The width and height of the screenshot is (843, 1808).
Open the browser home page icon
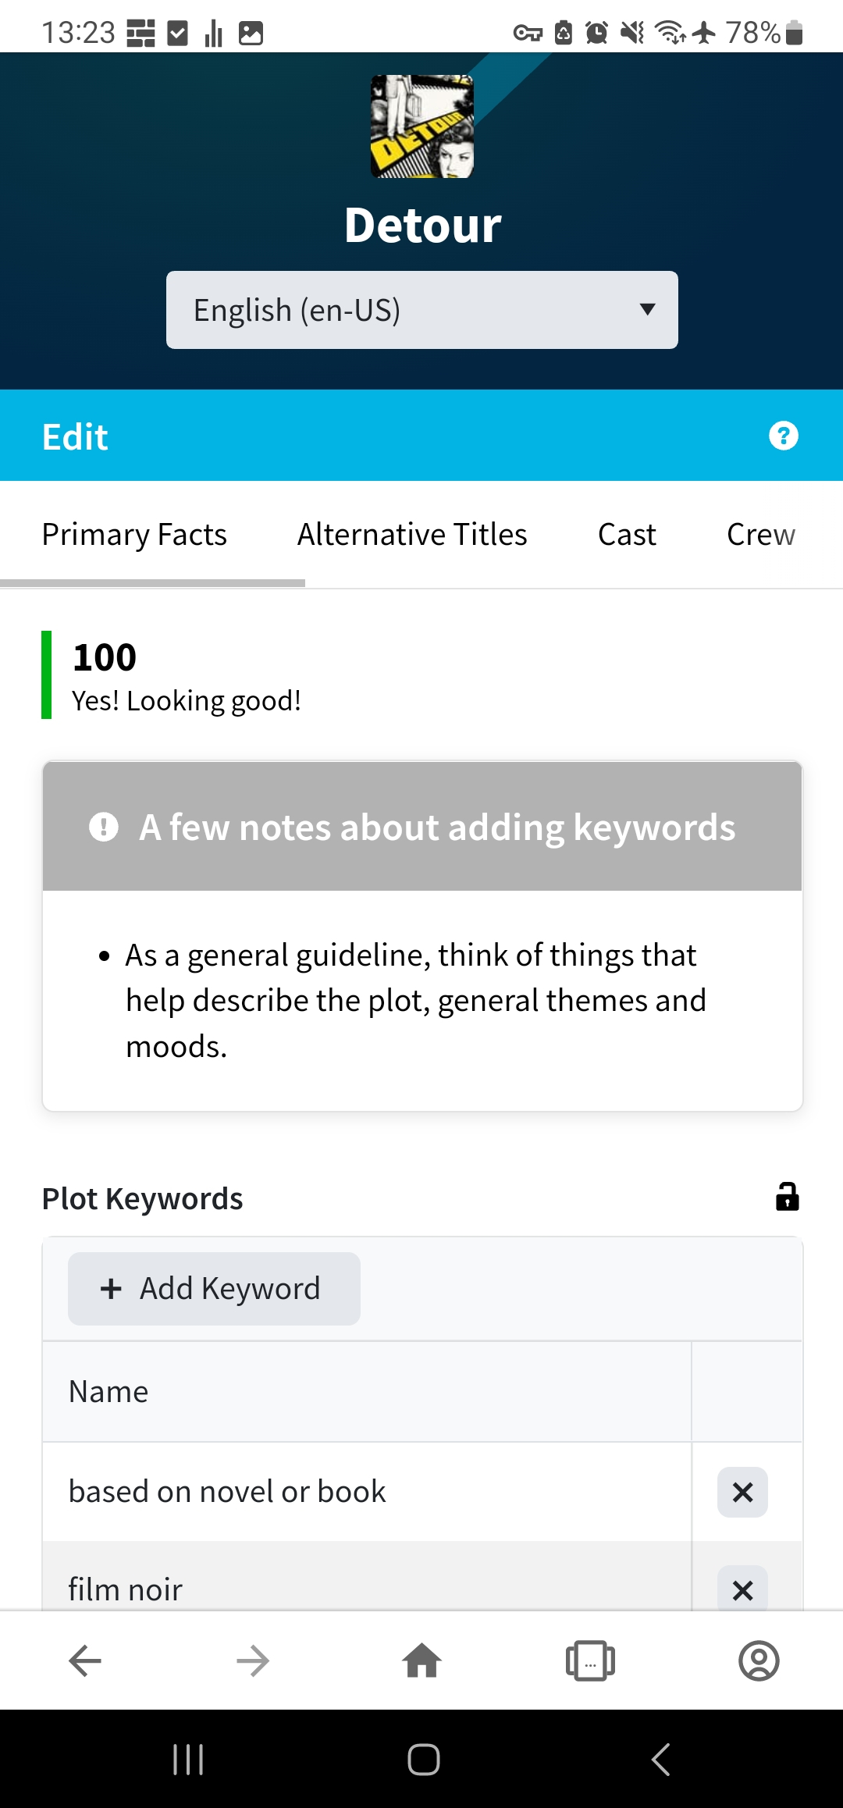pos(421,1660)
